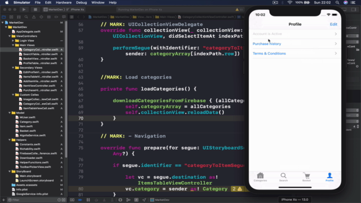Viewport: 361px width, 203px height.
Task: Click the related items grid icon in editor
Action: tap(72, 17)
